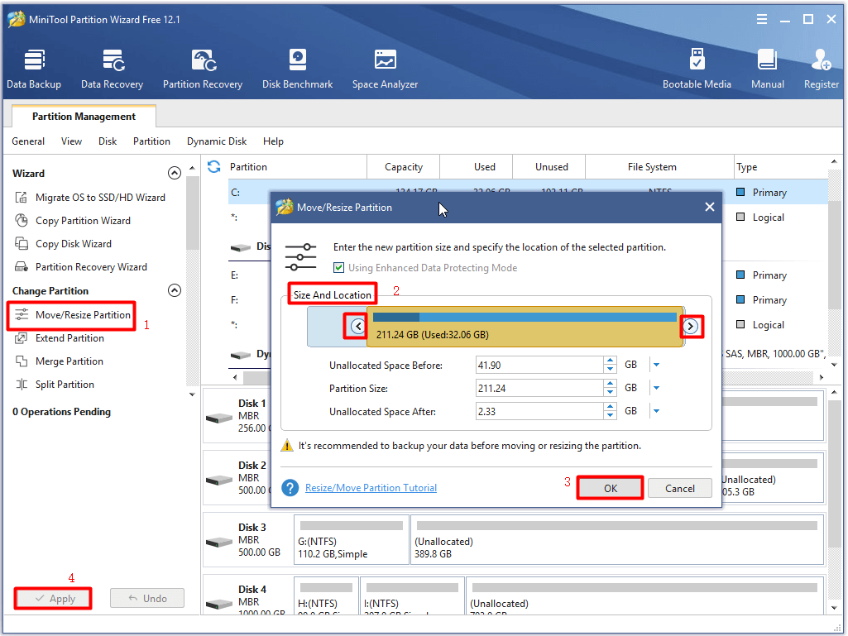Click the help question mark icon in dialog
Image resolution: width=848 pixels, height=636 pixels.
click(x=290, y=488)
